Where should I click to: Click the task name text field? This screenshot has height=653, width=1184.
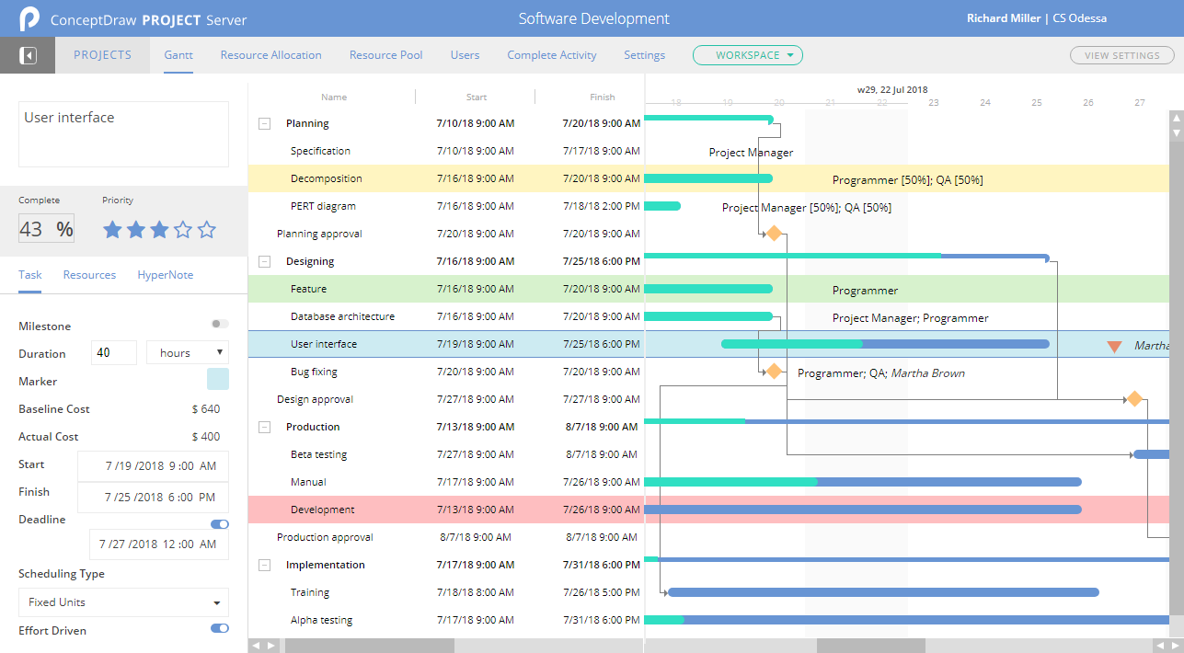tap(123, 134)
